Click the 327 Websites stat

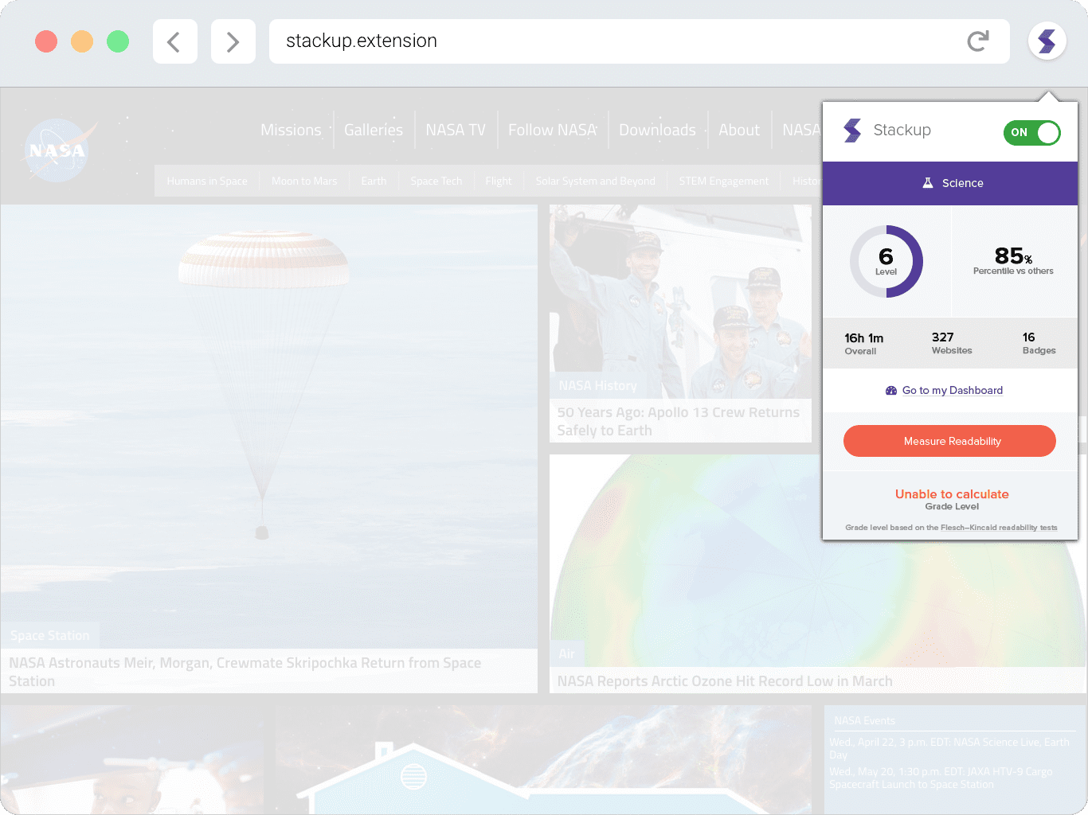(x=952, y=343)
